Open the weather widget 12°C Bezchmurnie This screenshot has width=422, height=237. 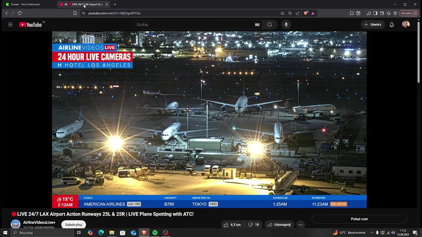point(349,233)
